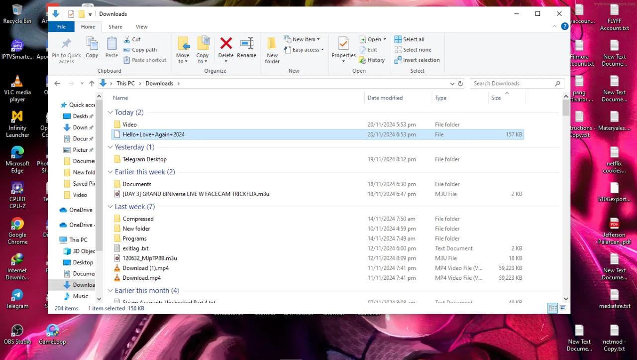
Task: Collapse the Last week group
Action: [110, 207]
